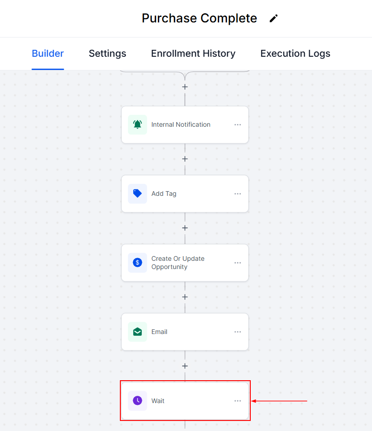Screen dimensions: 372x431
Task: View the Execution Logs tab
Action: tap(295, 54)
